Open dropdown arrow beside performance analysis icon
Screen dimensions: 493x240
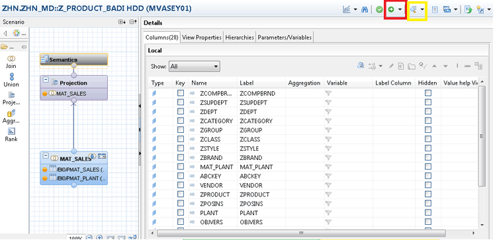pyautogui.click(x=355, y=10)
